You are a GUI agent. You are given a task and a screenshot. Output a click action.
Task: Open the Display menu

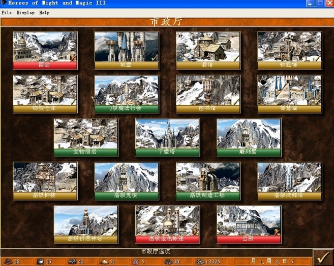click(25, 13)
